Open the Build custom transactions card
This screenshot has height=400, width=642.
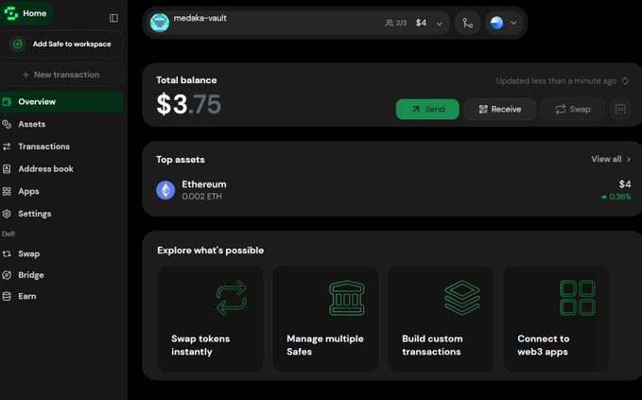tap(441, 319)
